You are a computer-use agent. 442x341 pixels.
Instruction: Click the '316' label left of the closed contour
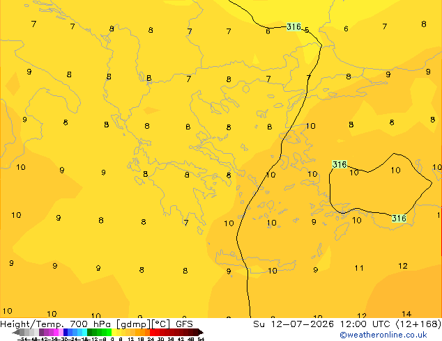(x=340, y=164)
